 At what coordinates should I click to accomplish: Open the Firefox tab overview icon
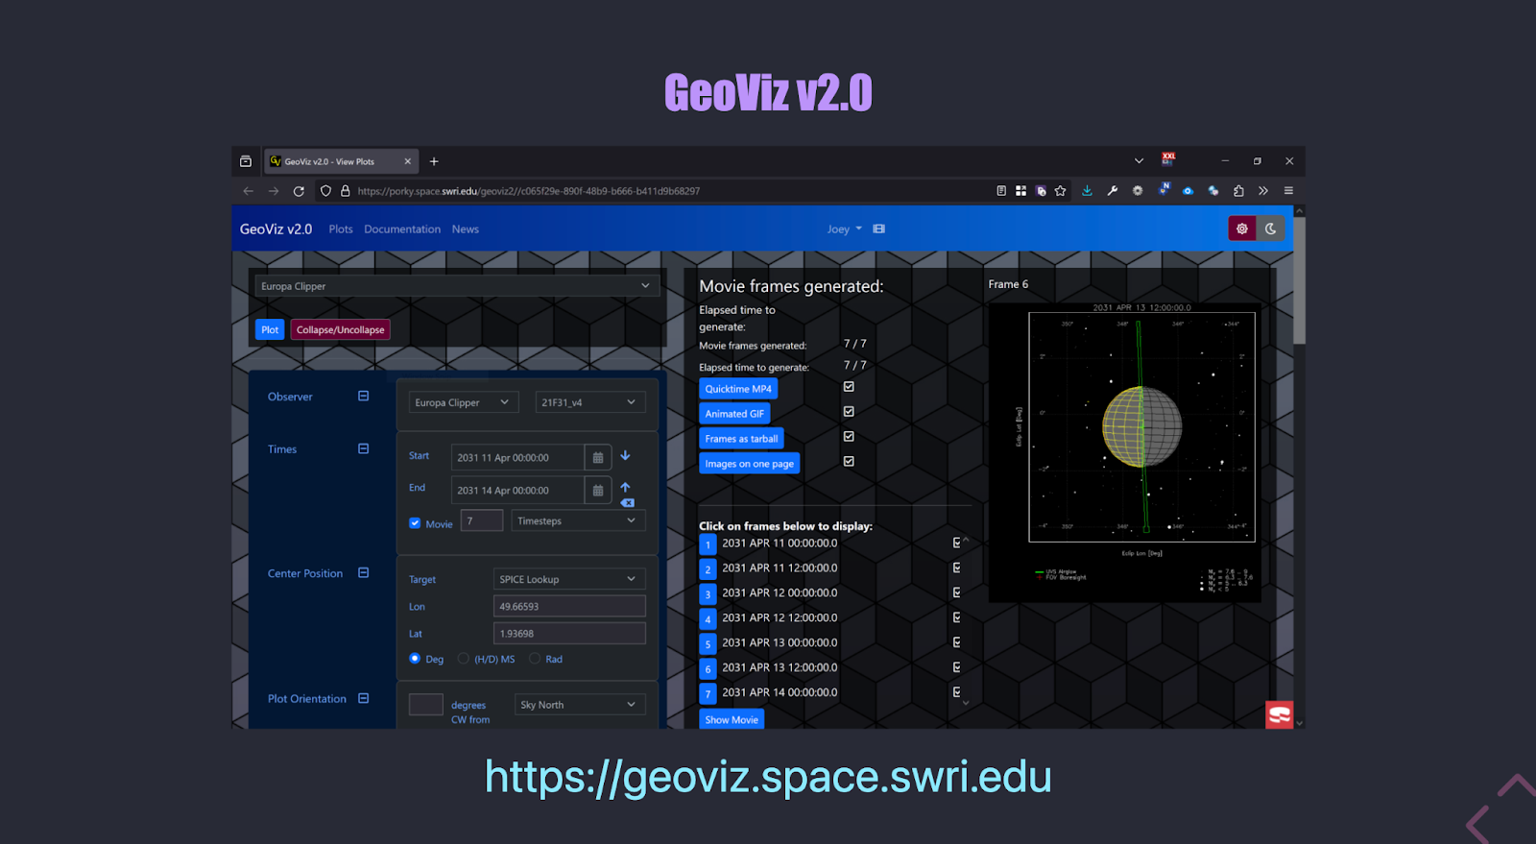[x=246, y=161]
